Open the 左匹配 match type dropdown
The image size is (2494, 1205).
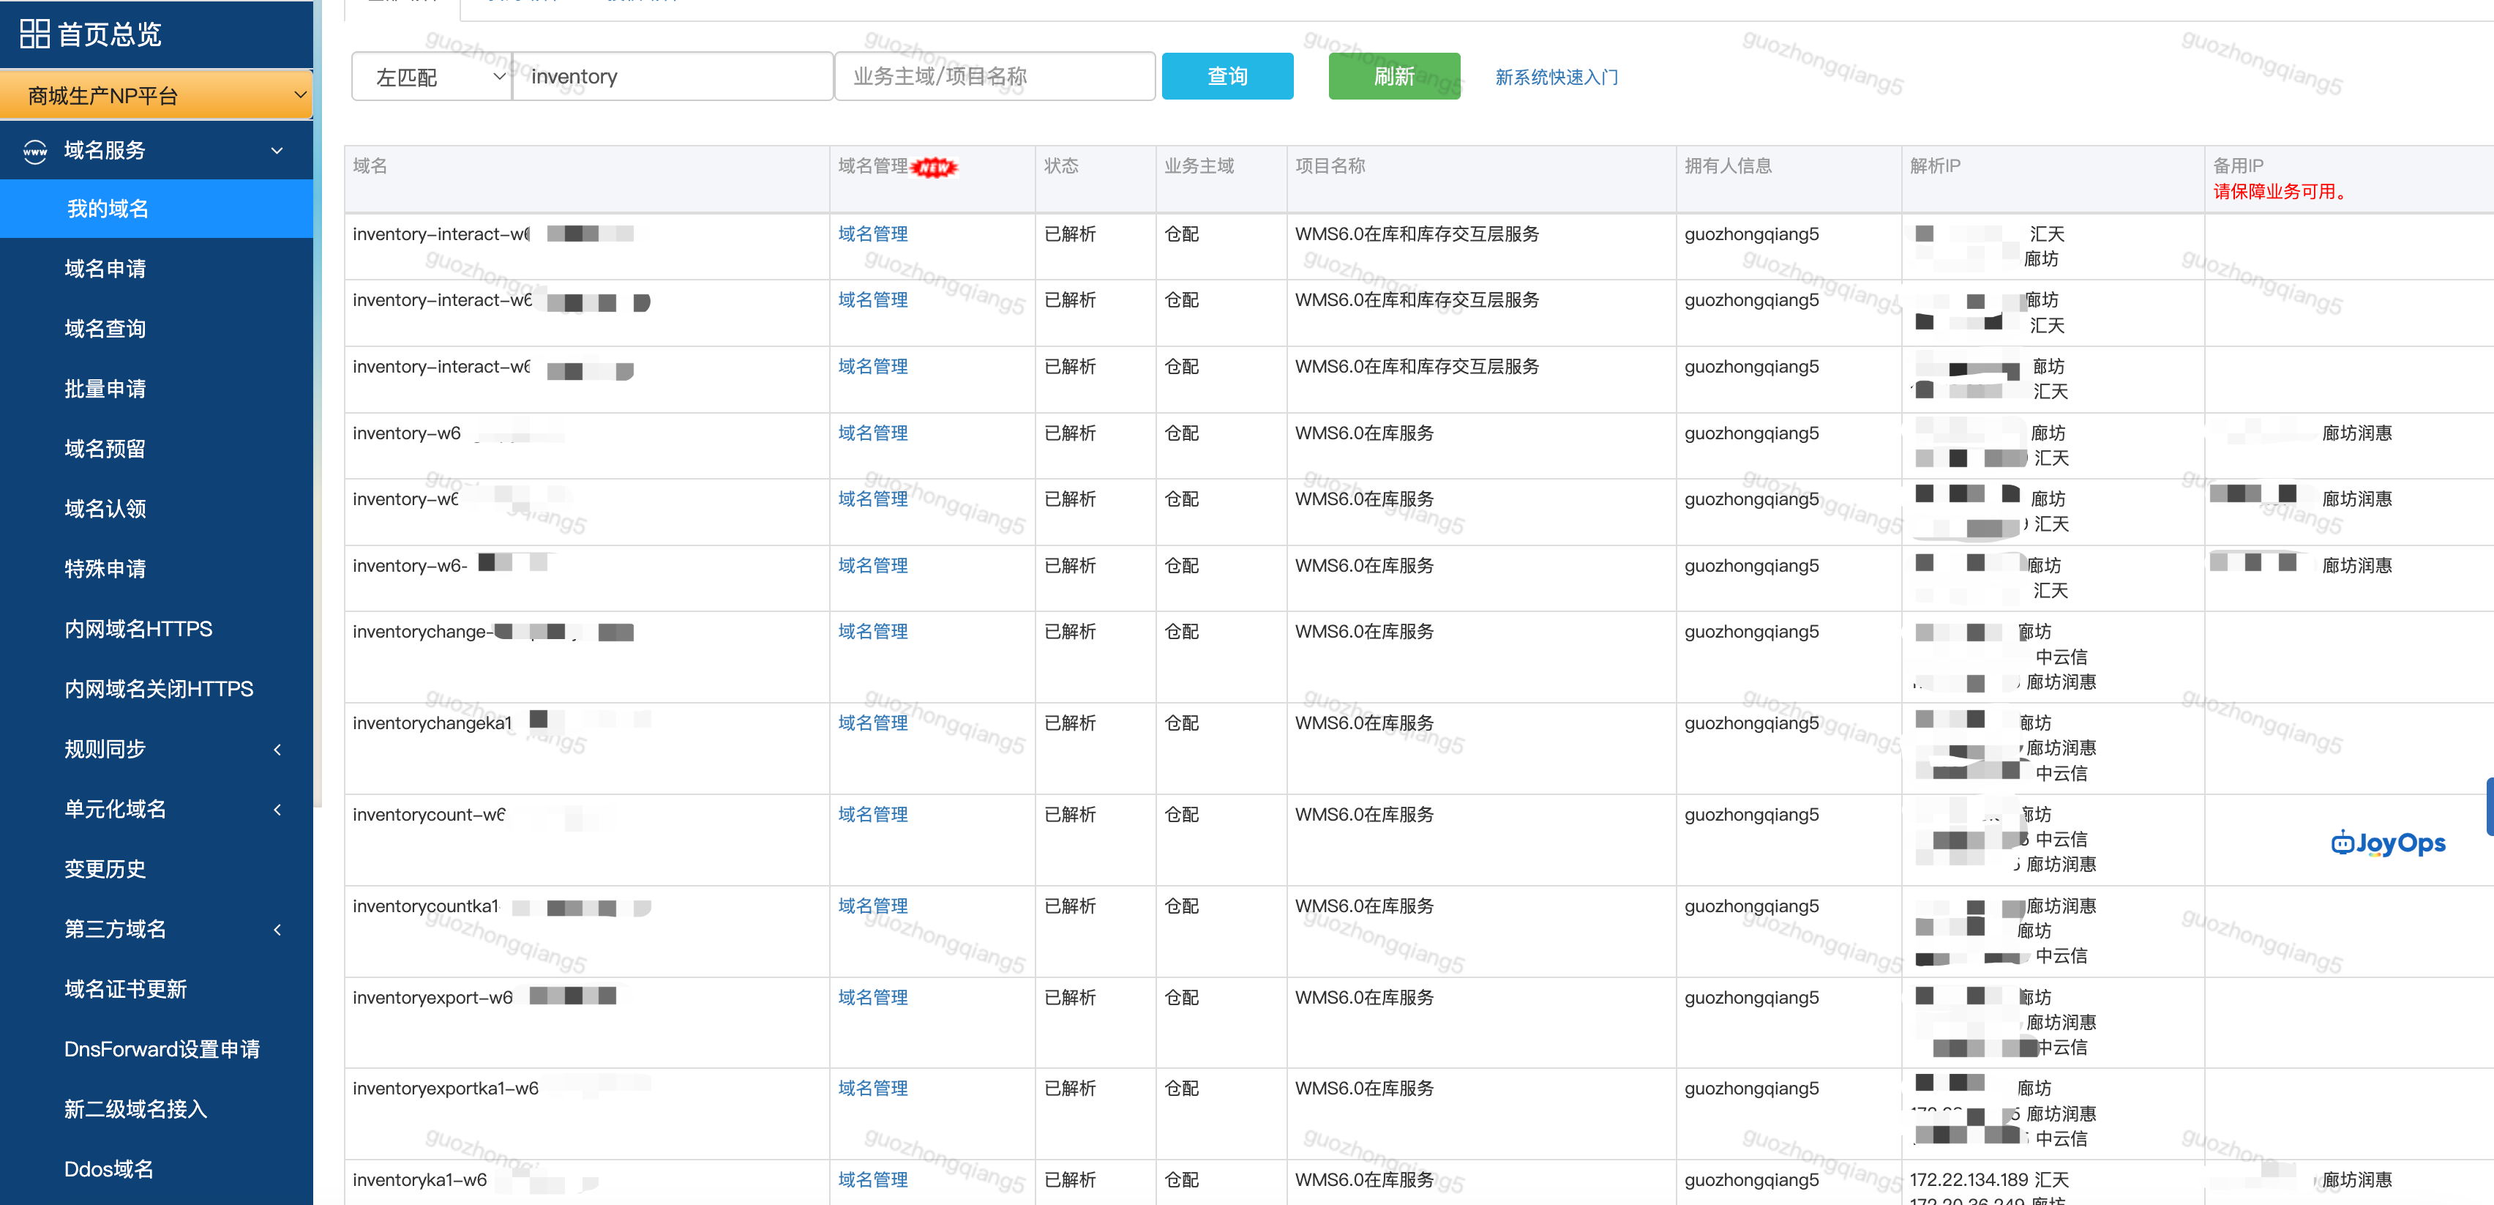point(432,77)
